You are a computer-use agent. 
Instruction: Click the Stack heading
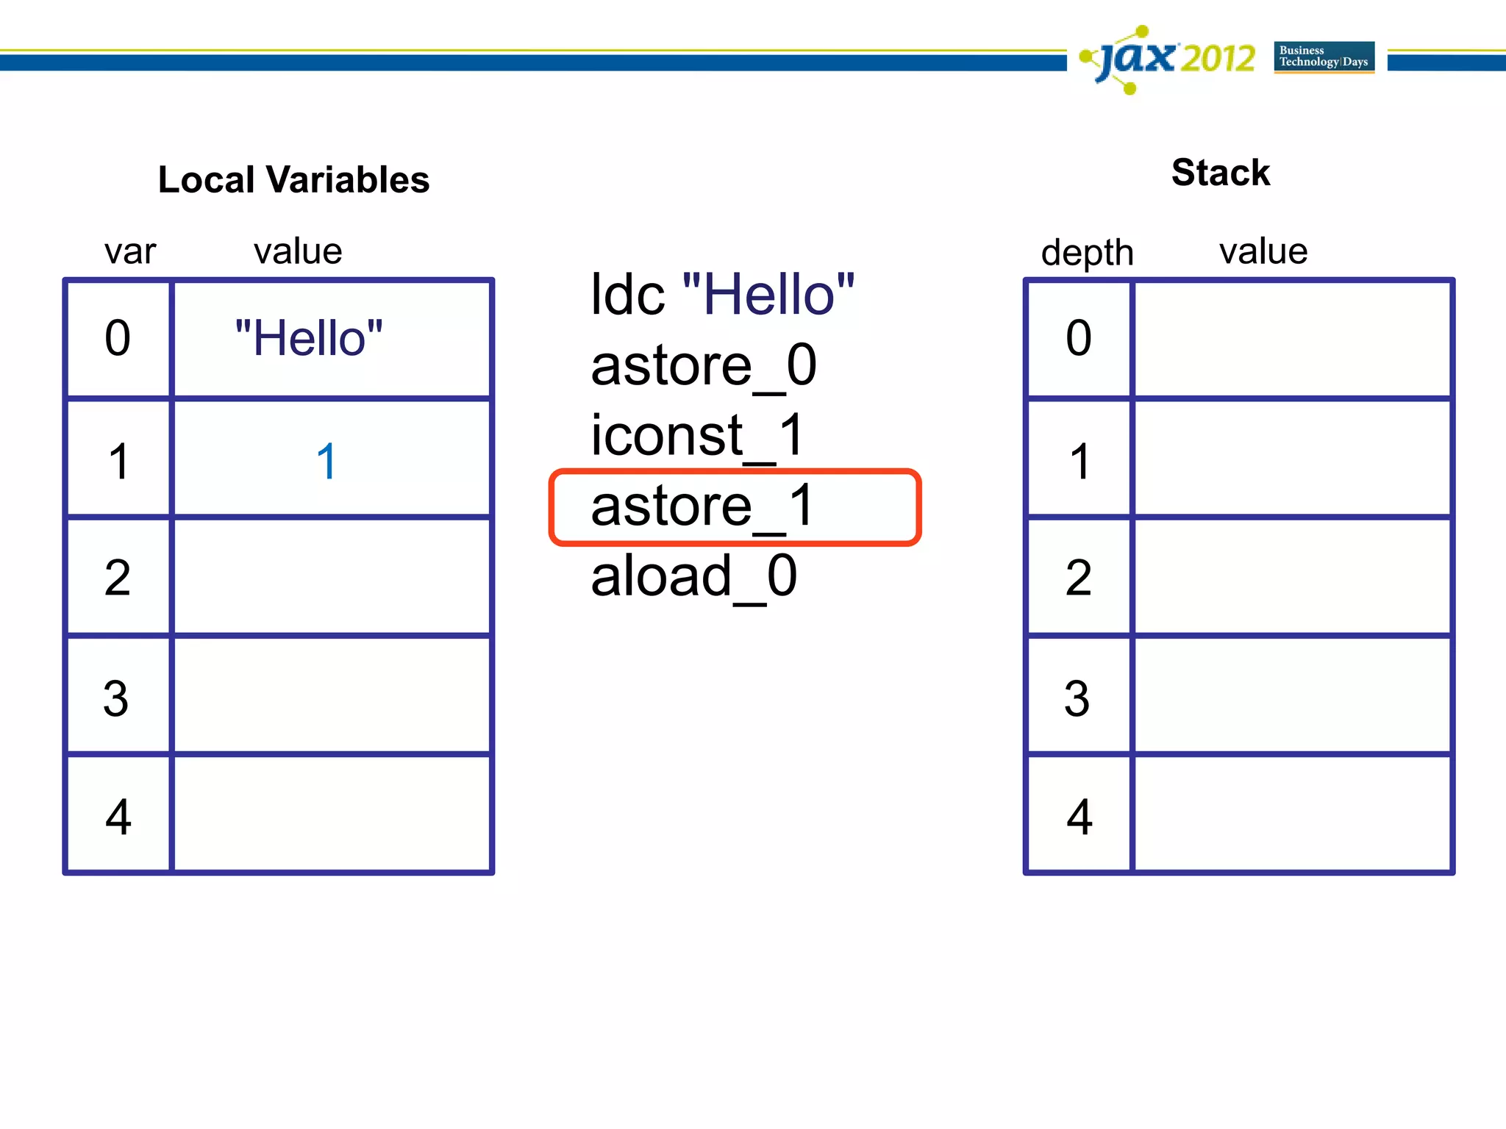tap(1220, 173)
